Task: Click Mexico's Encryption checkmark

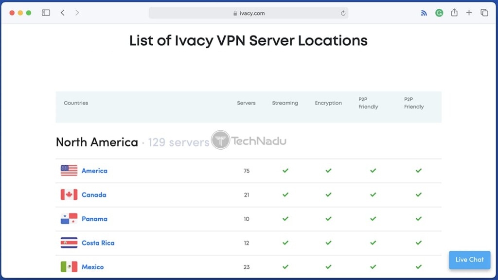Action: point(328,267)
